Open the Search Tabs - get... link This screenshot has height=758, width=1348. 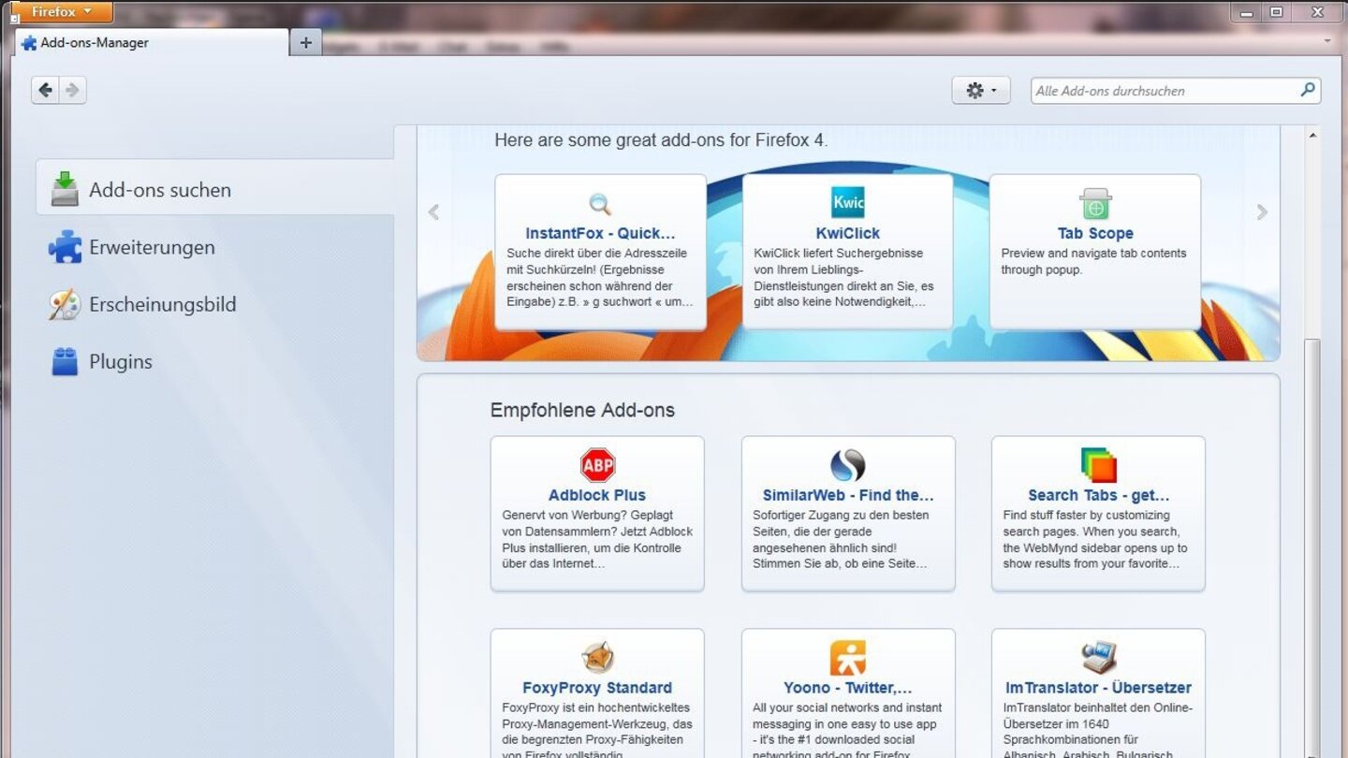tap(1099, 495)
